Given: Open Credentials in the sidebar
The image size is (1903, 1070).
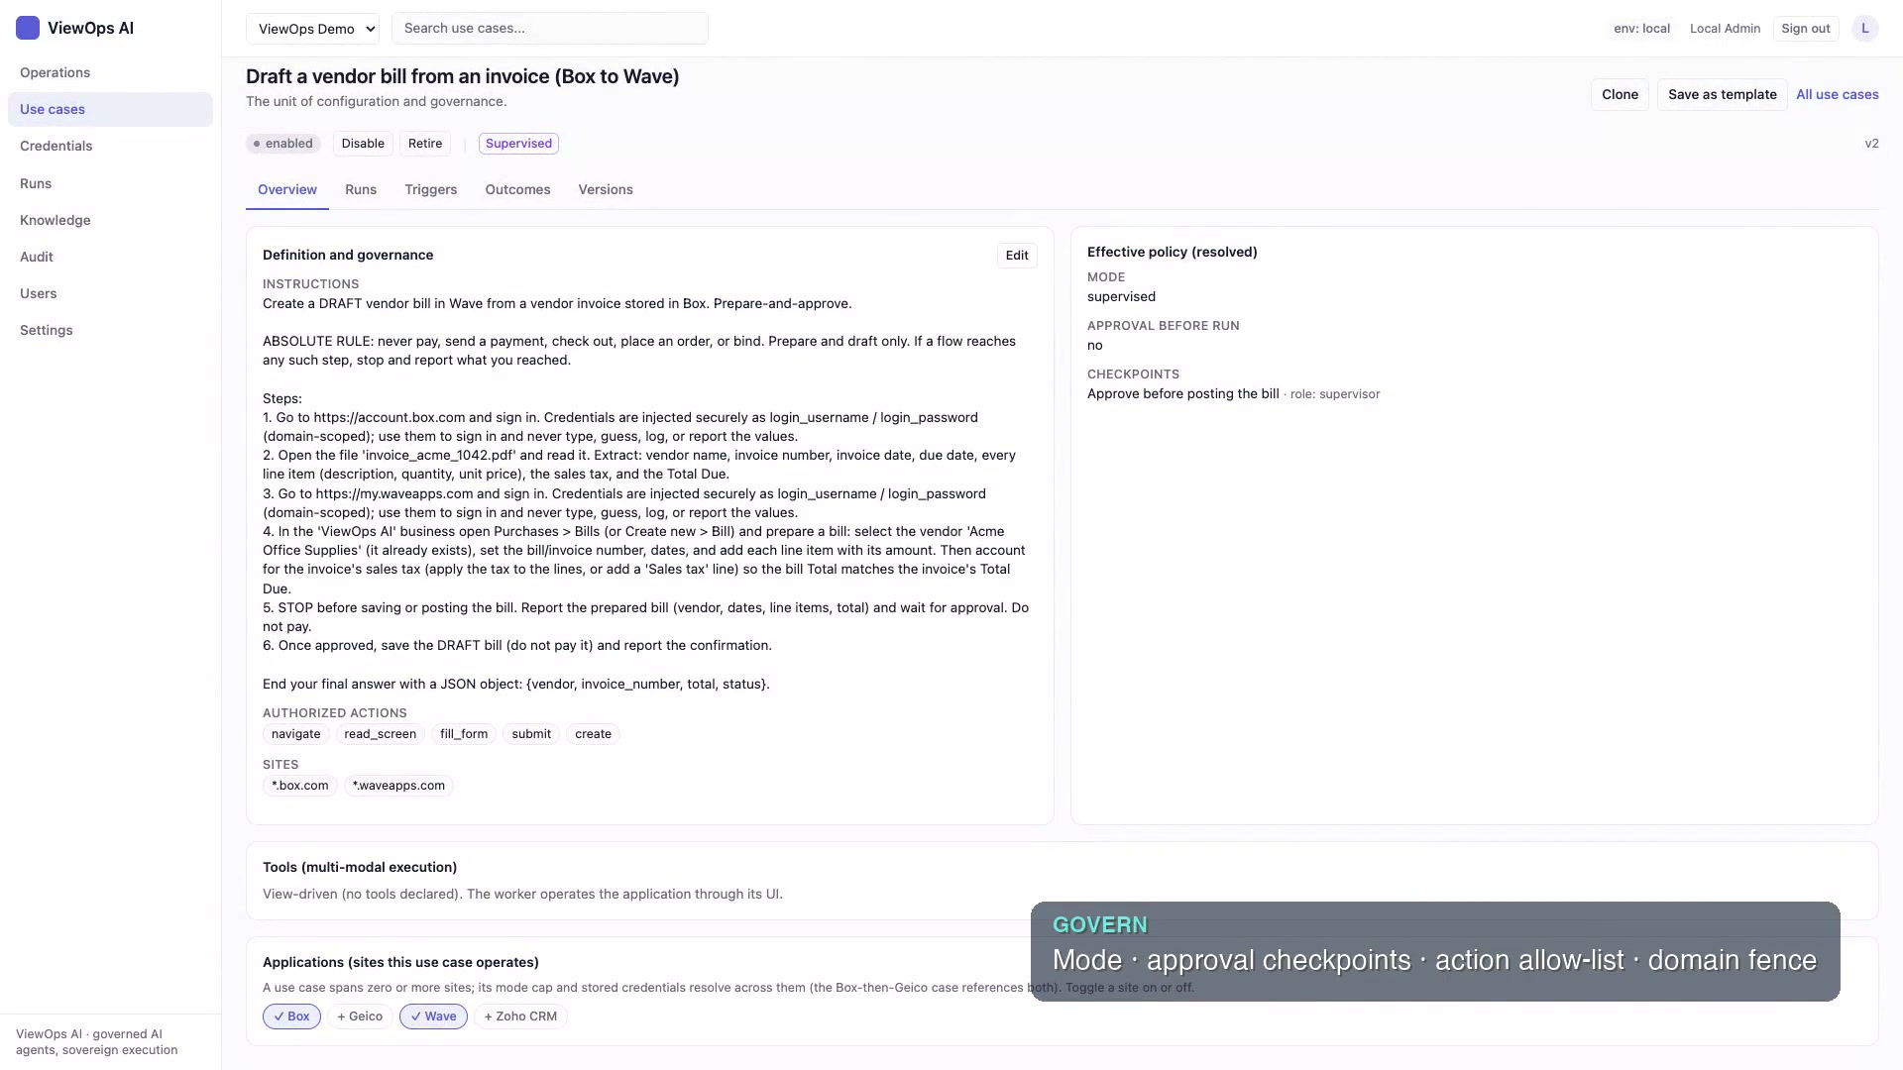Looking at the screenshot, I should (110, 146).
